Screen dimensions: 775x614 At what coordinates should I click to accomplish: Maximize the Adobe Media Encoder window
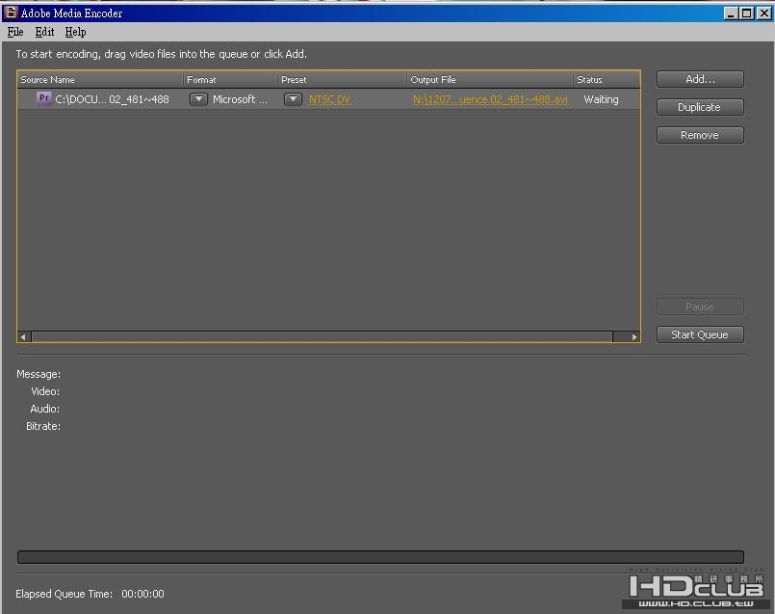747,13
